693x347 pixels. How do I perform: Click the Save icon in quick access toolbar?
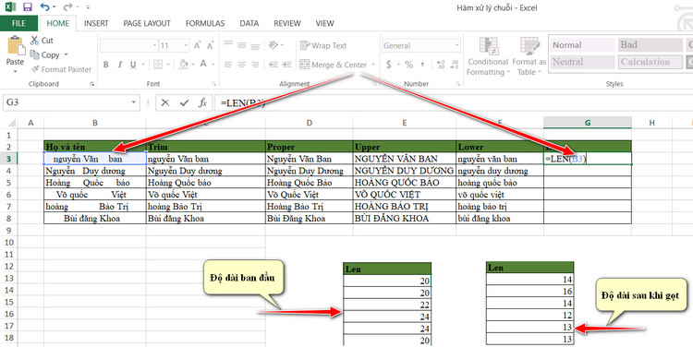[28, 7]
